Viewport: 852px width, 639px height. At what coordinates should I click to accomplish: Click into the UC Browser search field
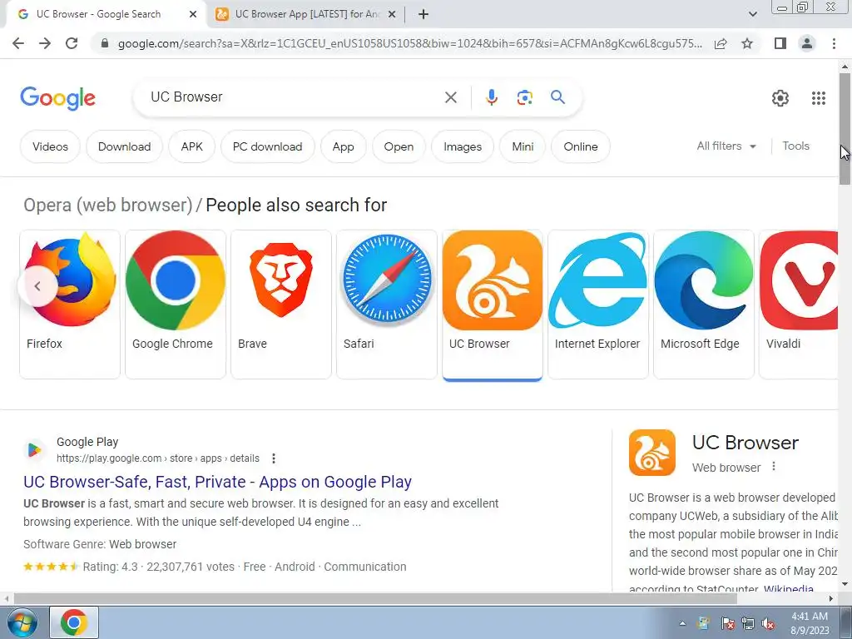pos(294,97)
